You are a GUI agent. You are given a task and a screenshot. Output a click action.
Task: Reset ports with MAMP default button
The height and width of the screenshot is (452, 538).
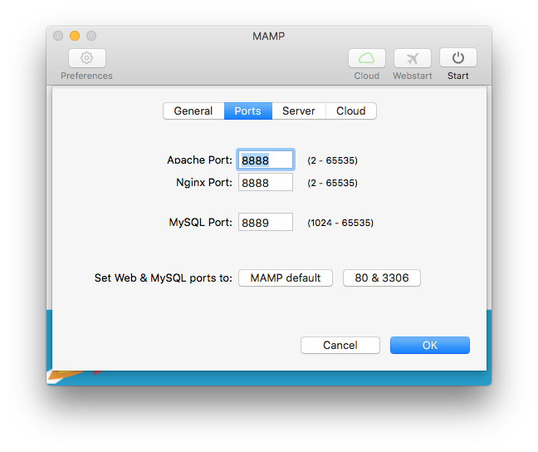click(x=286, y=278)
